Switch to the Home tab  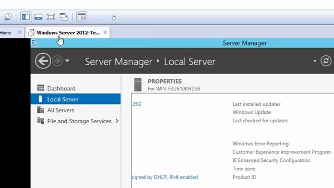click(x=6, y=33)
